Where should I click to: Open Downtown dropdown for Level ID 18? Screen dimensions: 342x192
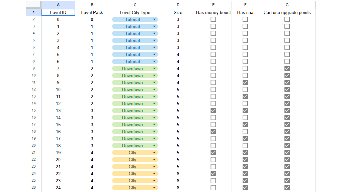pos(154,146)
